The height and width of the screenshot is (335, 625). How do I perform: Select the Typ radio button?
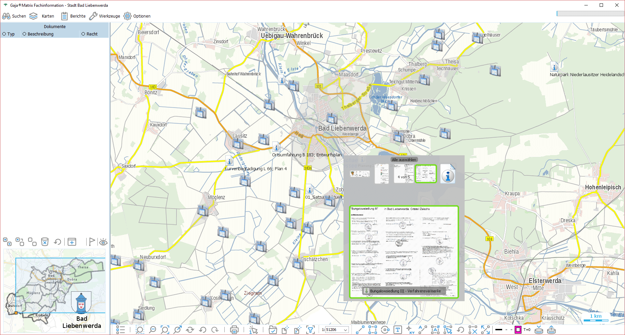(x=4, y=34)
